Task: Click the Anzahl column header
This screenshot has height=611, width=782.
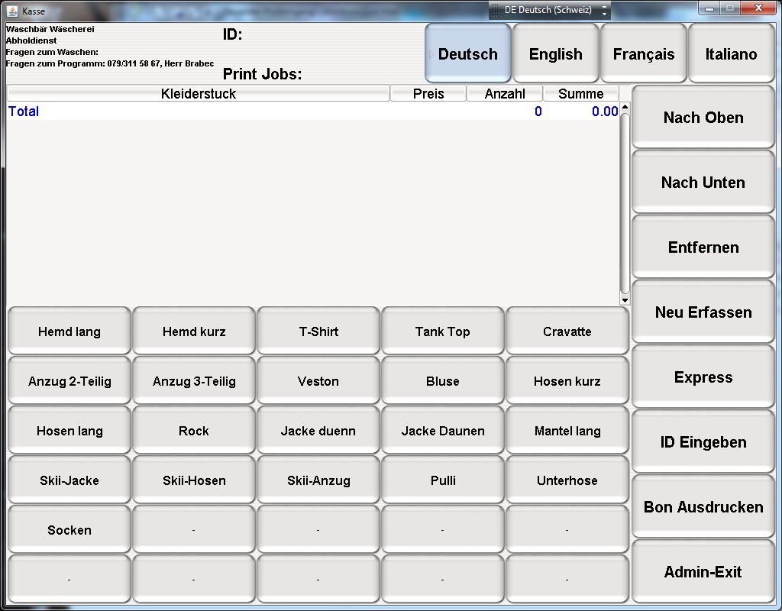Action: click(x=505, y=93)
